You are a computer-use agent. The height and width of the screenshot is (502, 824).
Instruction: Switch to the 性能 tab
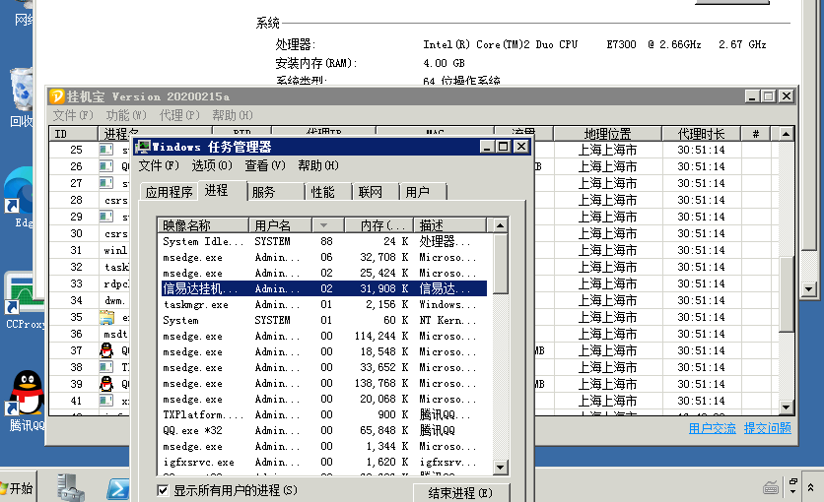pos(328,192)
